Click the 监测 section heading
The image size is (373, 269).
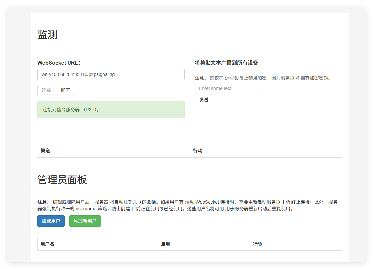tap(47, 35)
